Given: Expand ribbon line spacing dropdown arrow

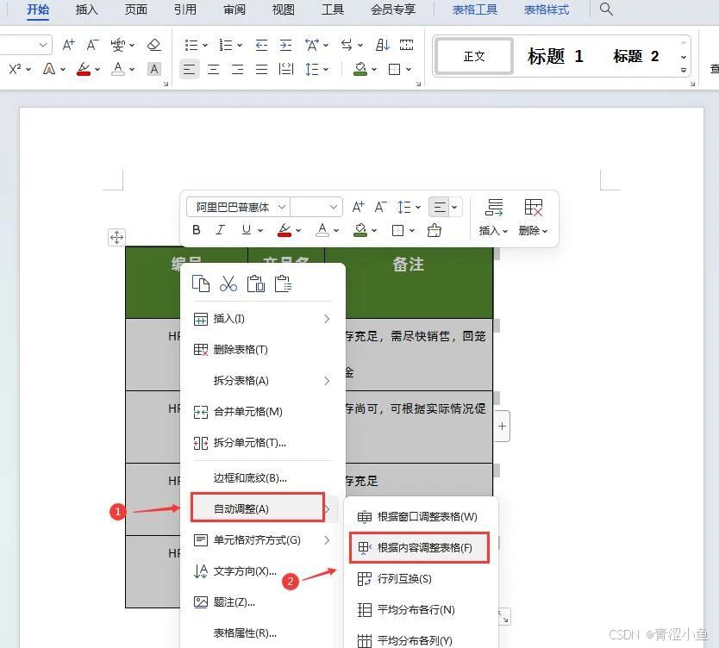Looking at the screenshot, I should pyautogui.click(x=326, y=69).
